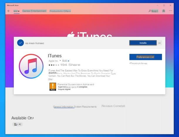This screenshot has width=179, height=137.
Task: Switch to General Information tab
Action: click(63, 107)
